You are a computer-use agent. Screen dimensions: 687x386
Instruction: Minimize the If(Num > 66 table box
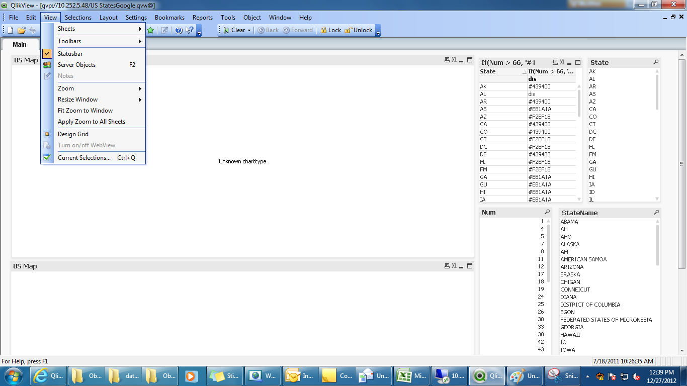click(570, 63)
